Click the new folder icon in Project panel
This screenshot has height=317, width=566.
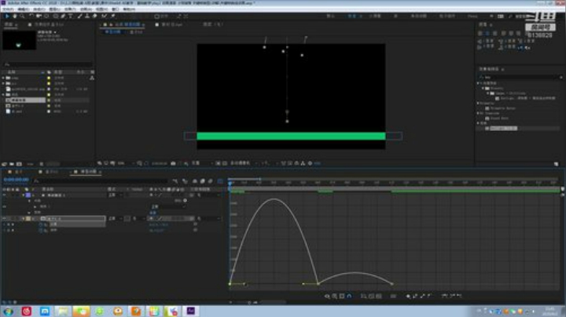(x=12, y=164)
